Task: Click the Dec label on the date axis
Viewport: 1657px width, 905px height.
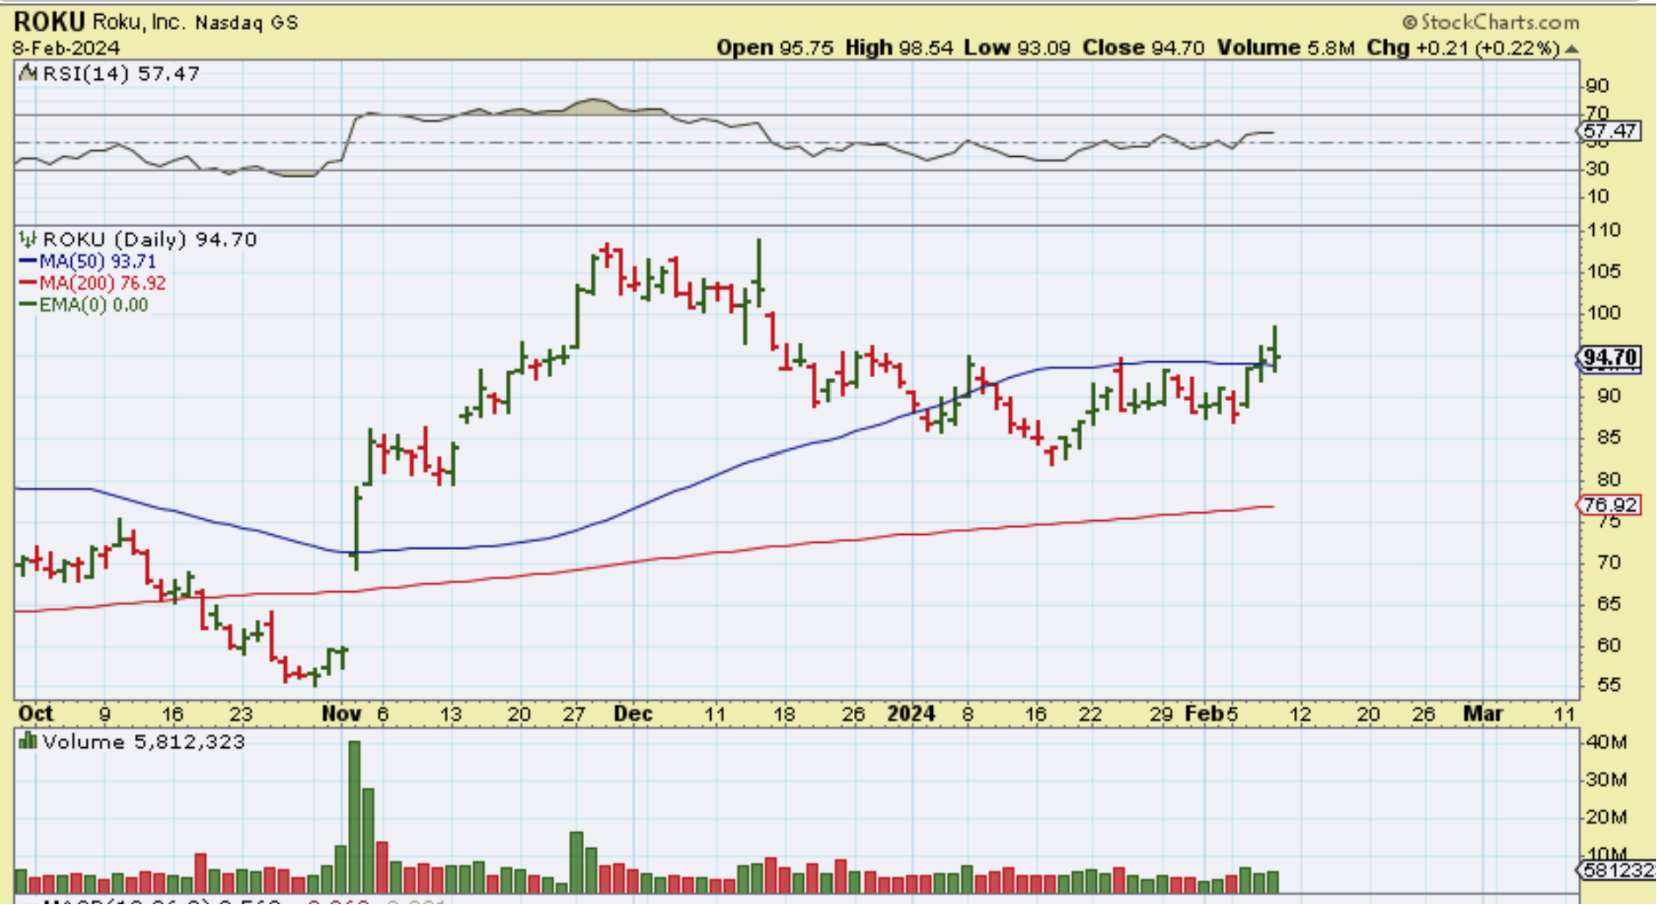Action: (x=633, y=714)
